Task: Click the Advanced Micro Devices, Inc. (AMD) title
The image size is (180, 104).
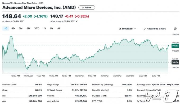Action: 39,7
